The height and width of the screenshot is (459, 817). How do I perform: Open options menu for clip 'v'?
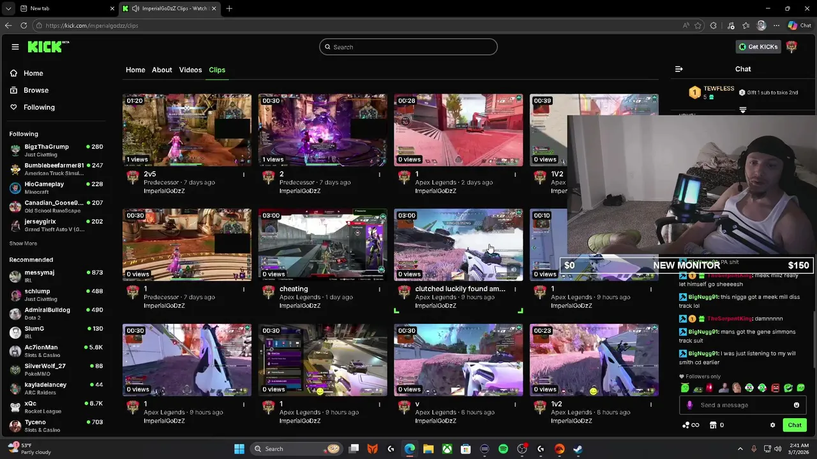[x=515, y=404]
